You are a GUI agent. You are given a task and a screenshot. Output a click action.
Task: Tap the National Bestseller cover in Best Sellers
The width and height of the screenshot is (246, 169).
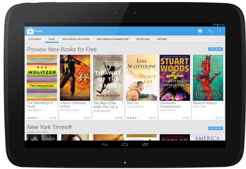pyautogui.click(x=108, y=138)
